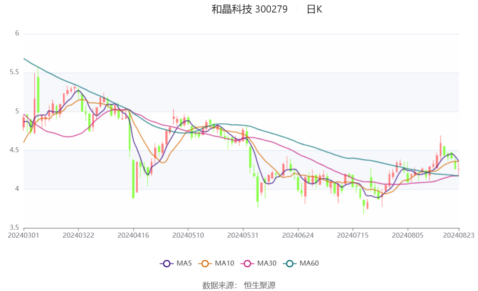This screenshot has width=478, height=291.
Task: Toggle the MA30 legend series
Action: (x=259, y=263)
